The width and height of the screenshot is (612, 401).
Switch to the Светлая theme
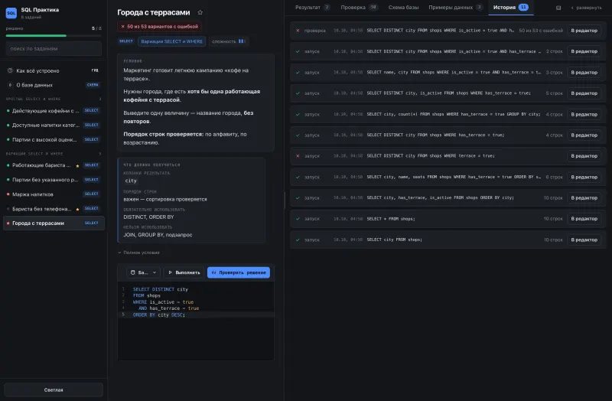(54, 390)
